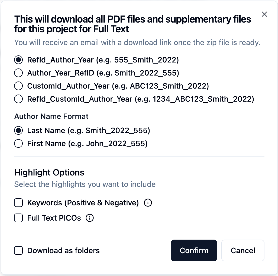Tick the Full Text PICOs checkbox
Image resolution: width=278 pixels, height=276 pixels.
pyautogui.click(x=18, y=218)
